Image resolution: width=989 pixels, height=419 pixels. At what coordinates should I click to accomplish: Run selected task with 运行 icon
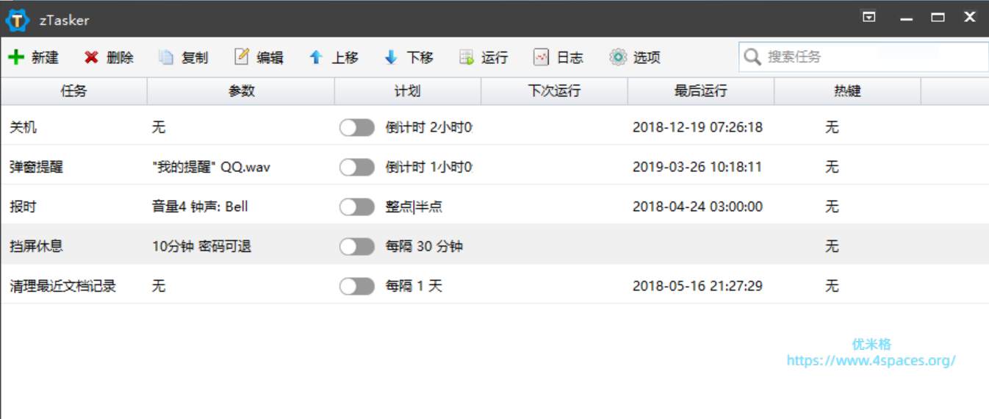467,57
